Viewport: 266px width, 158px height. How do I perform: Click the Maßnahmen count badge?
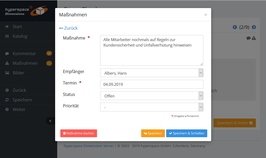click(49, 63)
